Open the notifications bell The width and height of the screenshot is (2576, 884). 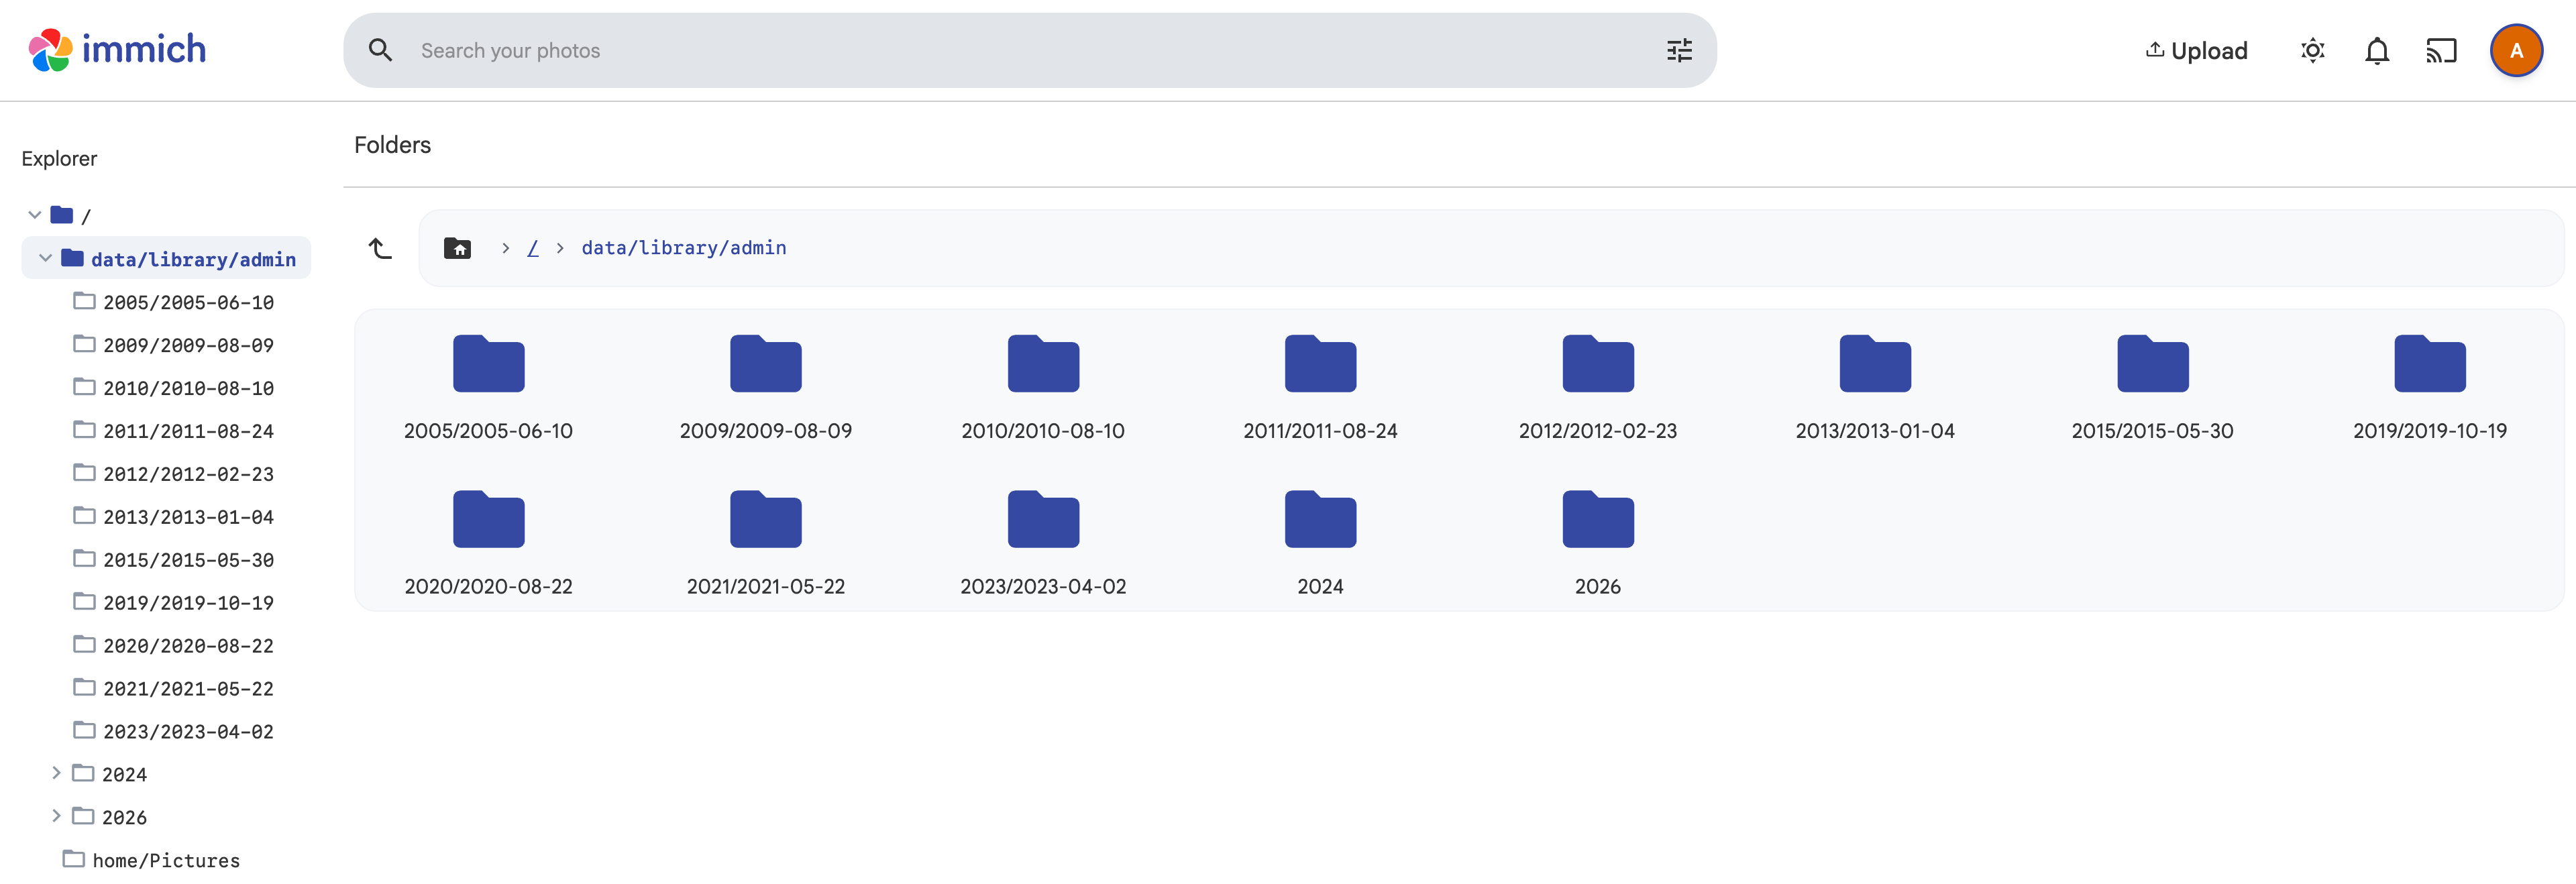click(x=2377, y=50)
